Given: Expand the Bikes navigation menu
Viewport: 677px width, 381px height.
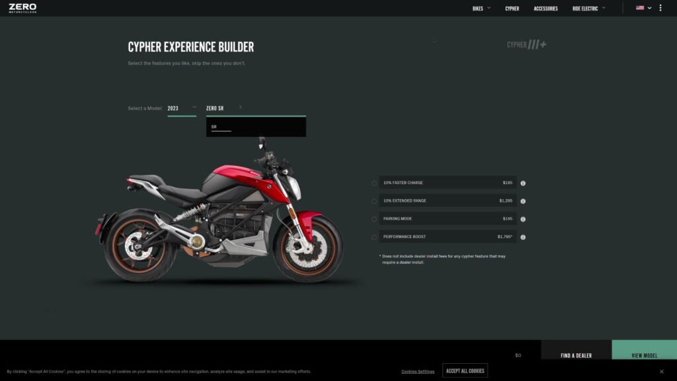Looking at the screenshot, I should click(481, 9).
